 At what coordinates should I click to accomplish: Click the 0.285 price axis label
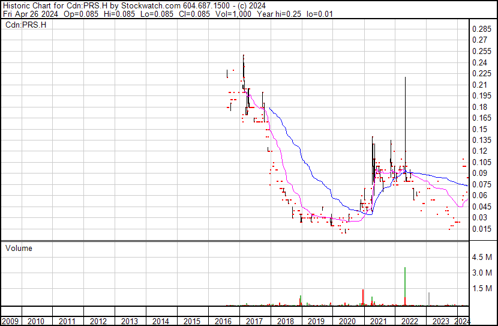click(x=481, y=29)
